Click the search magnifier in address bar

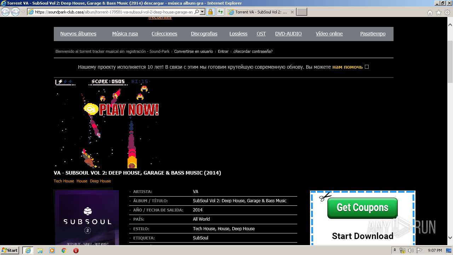coord(197,12)
